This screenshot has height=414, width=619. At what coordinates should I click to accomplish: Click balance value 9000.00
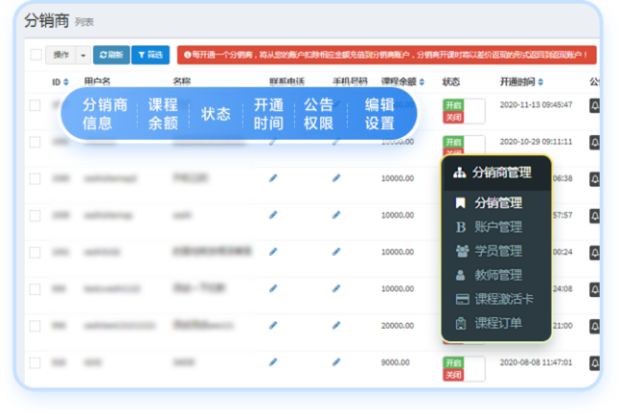[395, 362]
